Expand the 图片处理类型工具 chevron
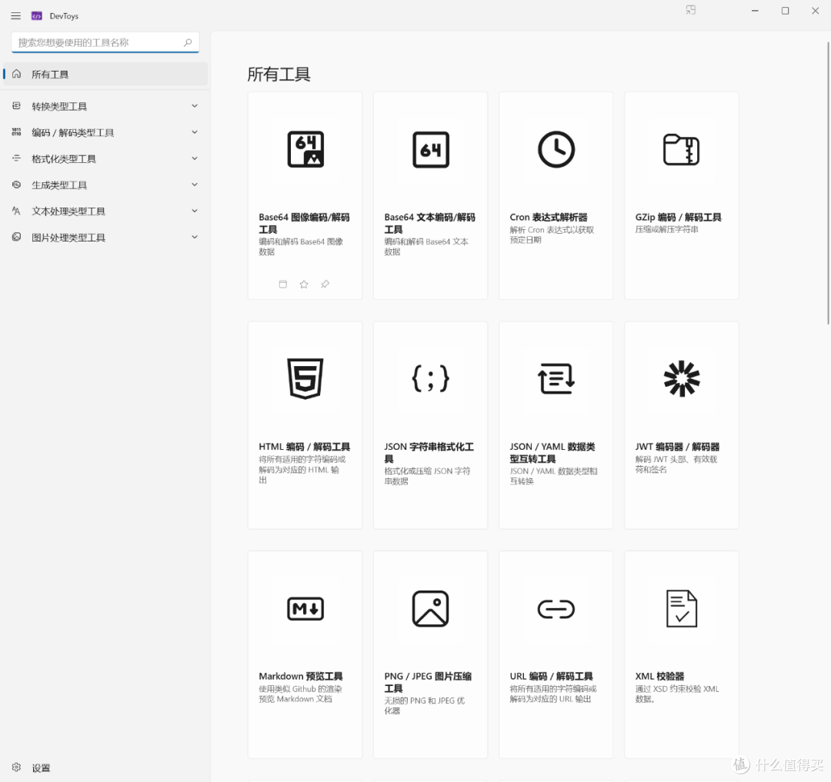The height and width of the screenshot is (782, 831). point(195,237)
